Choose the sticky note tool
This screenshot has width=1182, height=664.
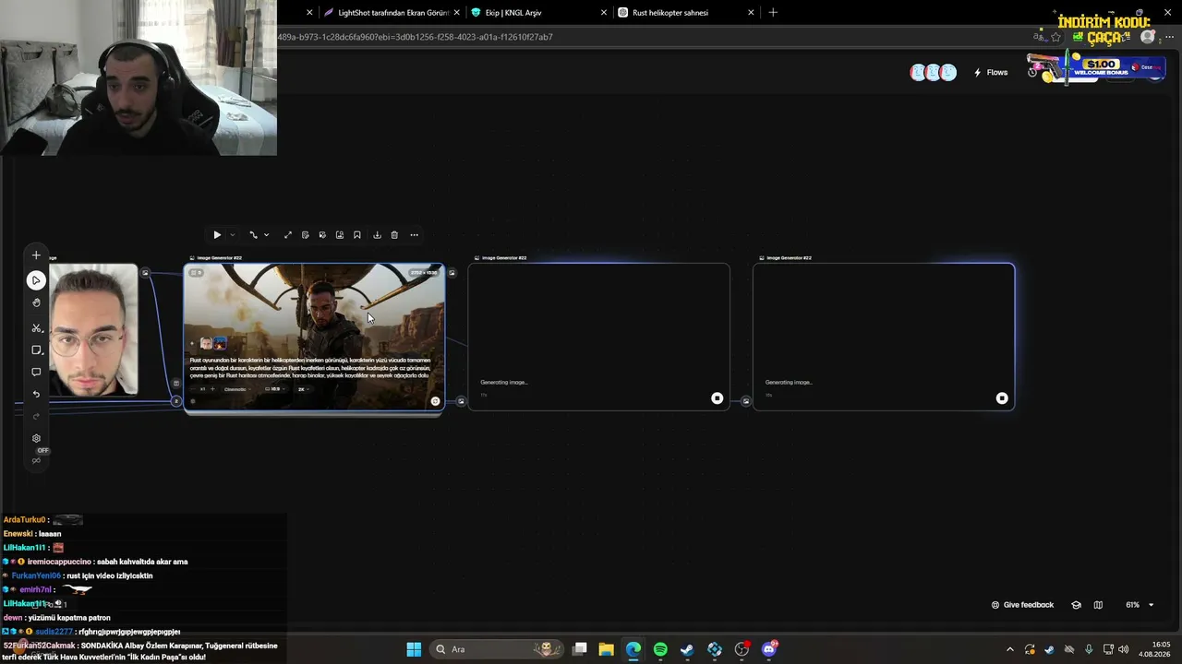click(x=36, y=350)
